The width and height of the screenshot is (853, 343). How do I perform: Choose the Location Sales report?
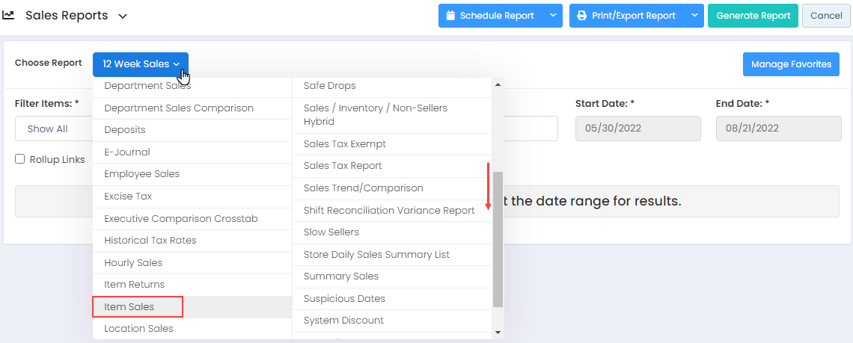coord(192,328)
